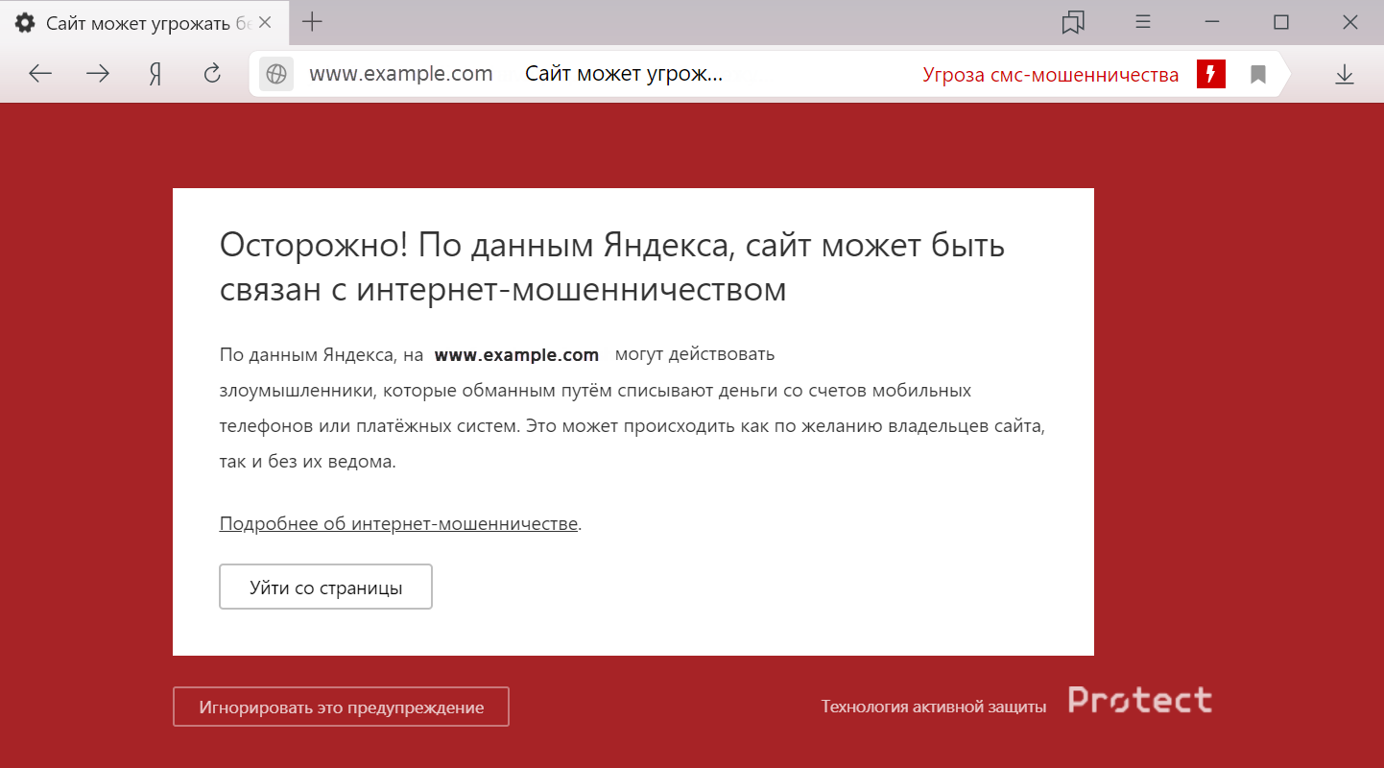Open 'Подробнее об интернет-мошенничестве' link

pyautogui.click(x=398, y=524)
